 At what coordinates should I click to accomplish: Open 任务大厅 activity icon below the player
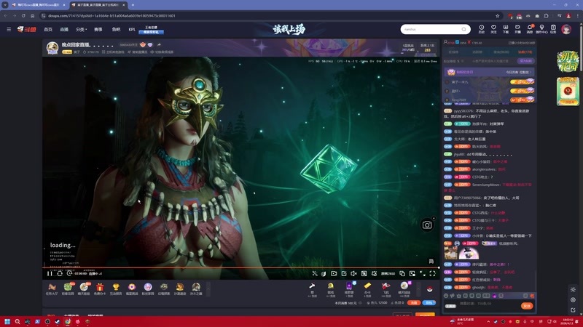[52, 288]
